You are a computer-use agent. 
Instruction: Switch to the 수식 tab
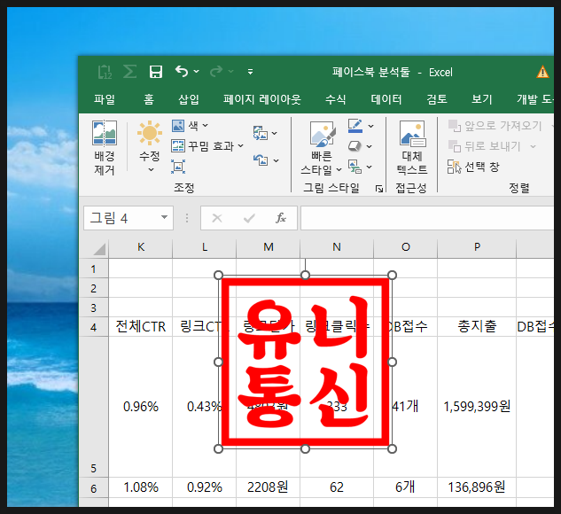pos(335,99)
